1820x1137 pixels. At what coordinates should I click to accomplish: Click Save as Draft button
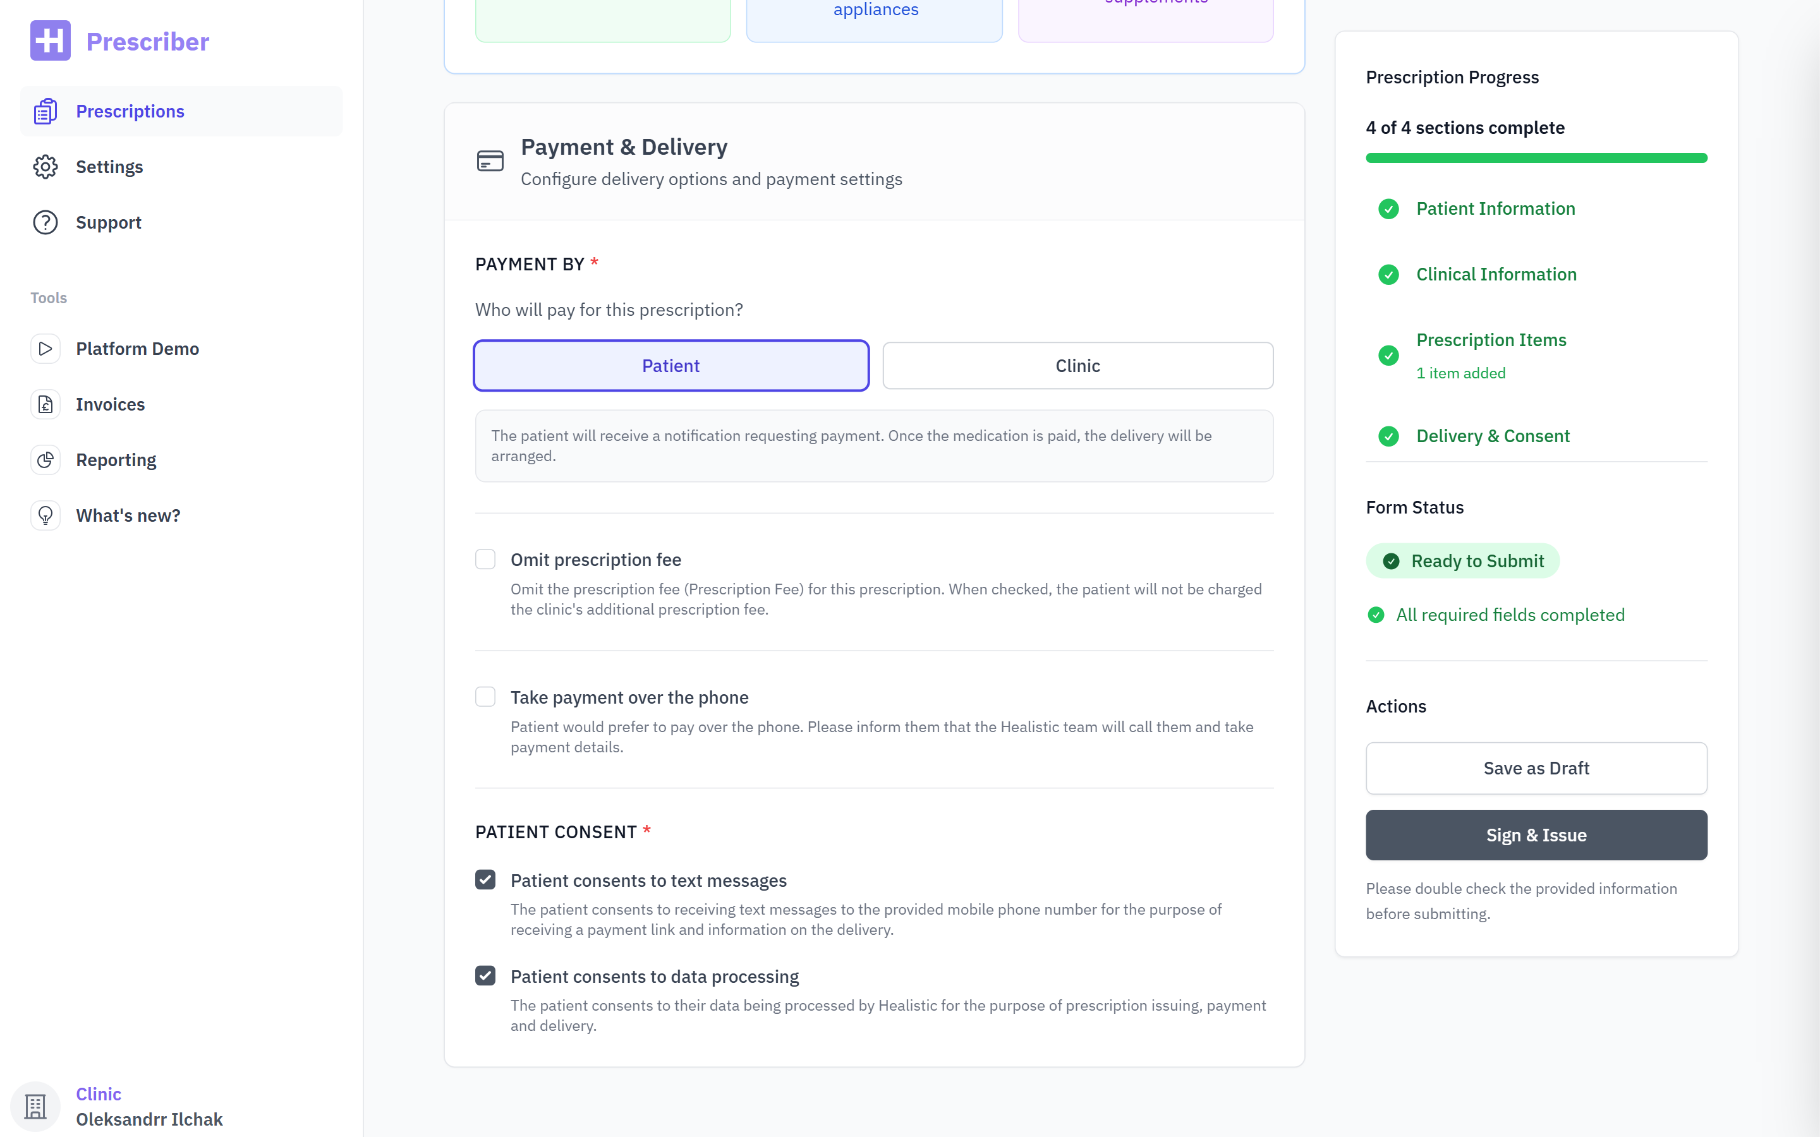1536,767
